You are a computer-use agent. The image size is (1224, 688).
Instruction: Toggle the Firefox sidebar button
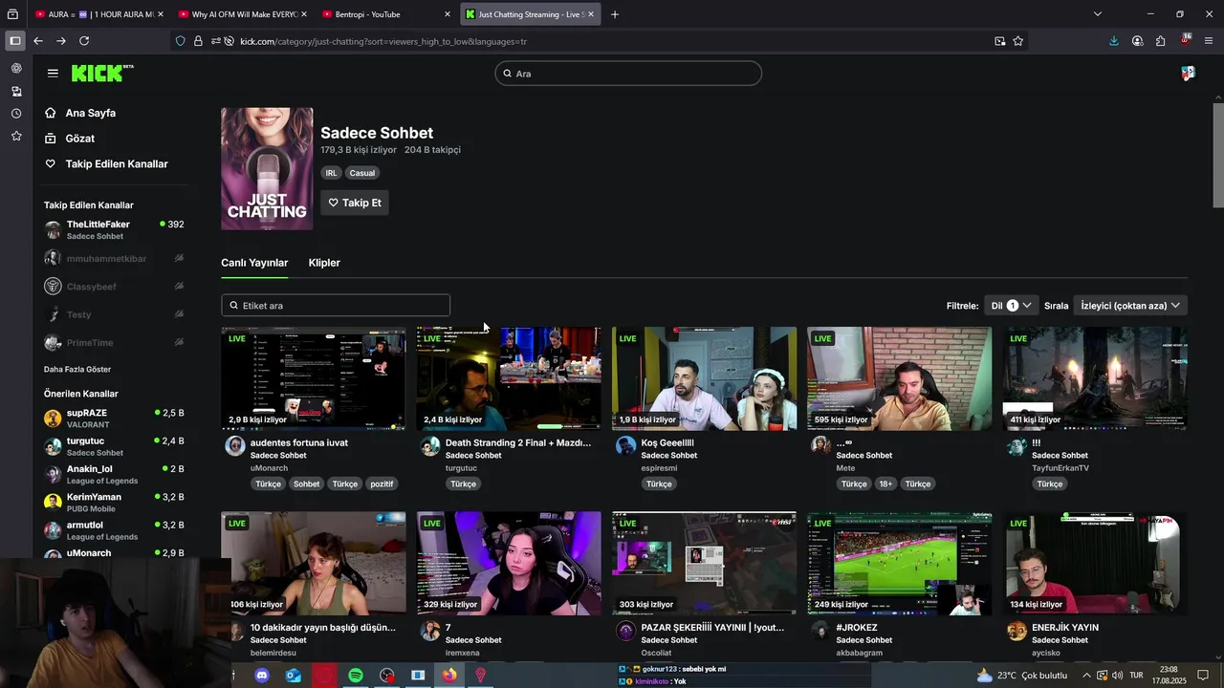pos(15,41)
